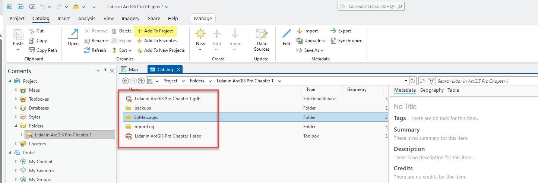Switch to the Geography tab
The image size is (538, 183).
431,90
